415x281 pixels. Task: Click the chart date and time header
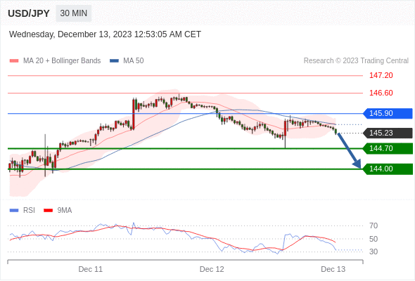point(105,34)
